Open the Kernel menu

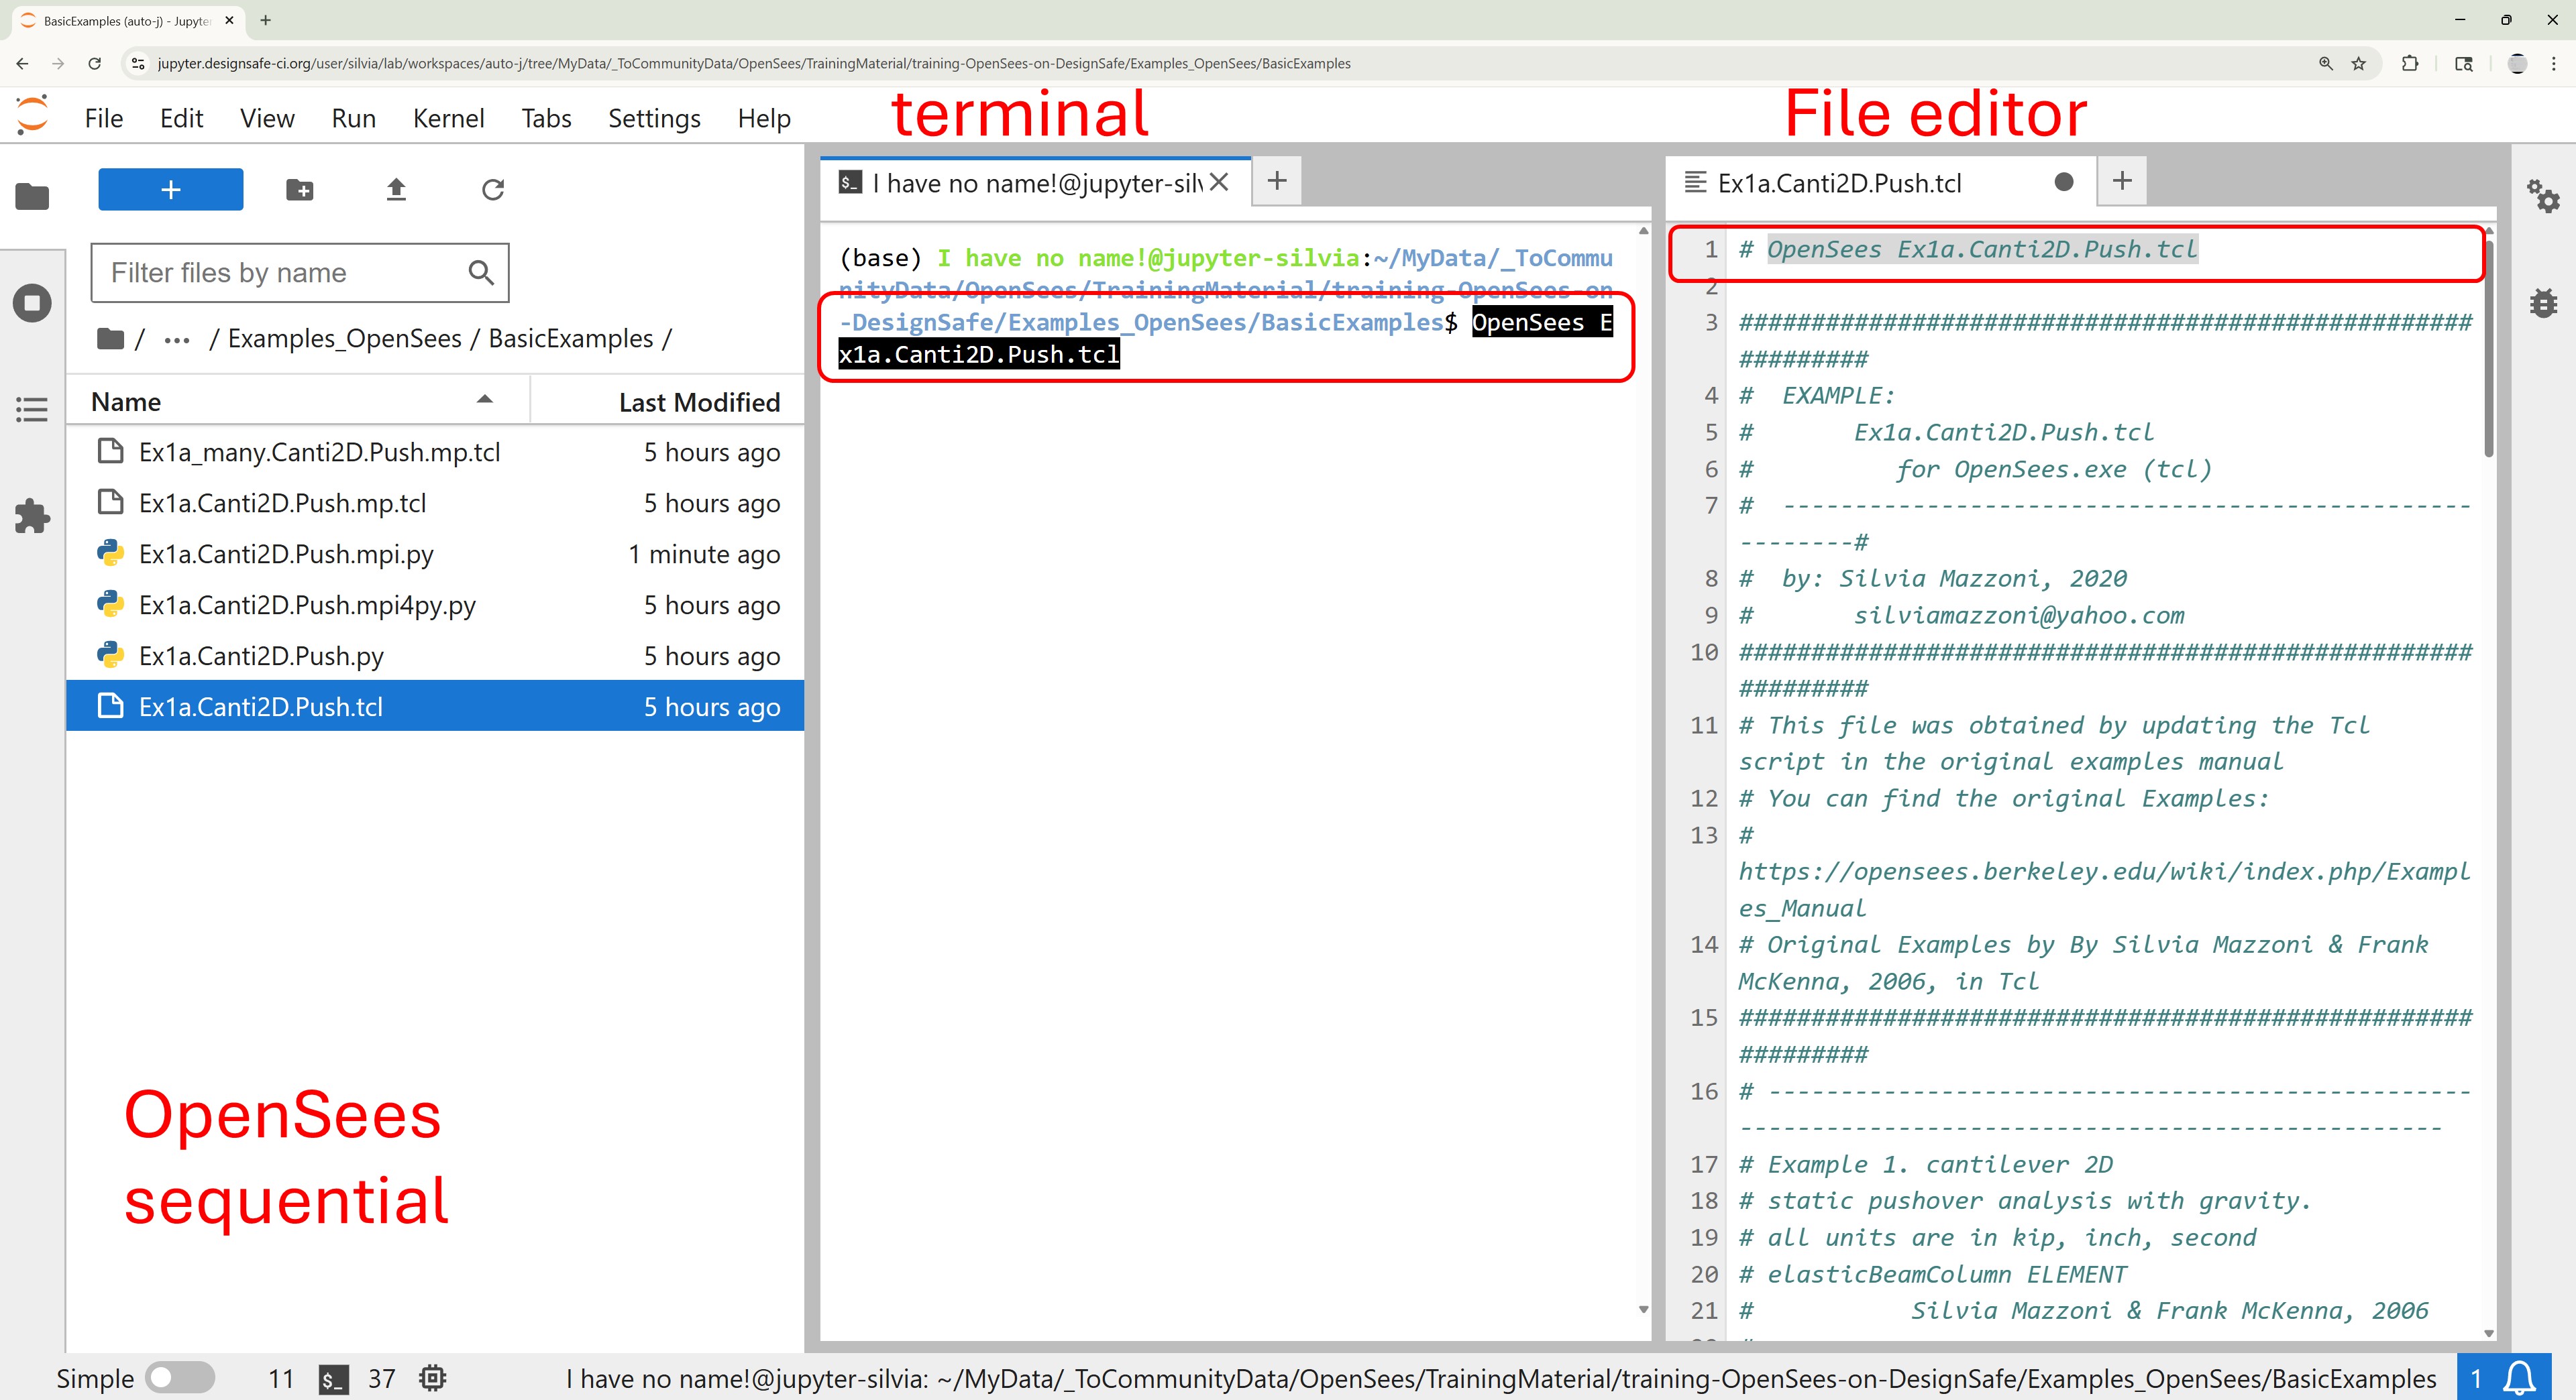tap(448, 119)
